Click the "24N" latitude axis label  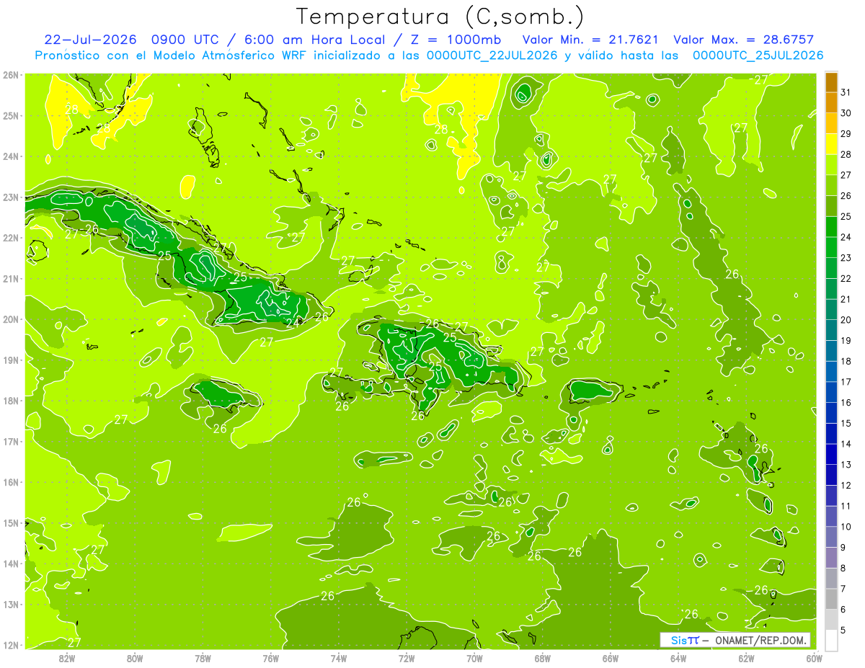(x=10, y=156)
